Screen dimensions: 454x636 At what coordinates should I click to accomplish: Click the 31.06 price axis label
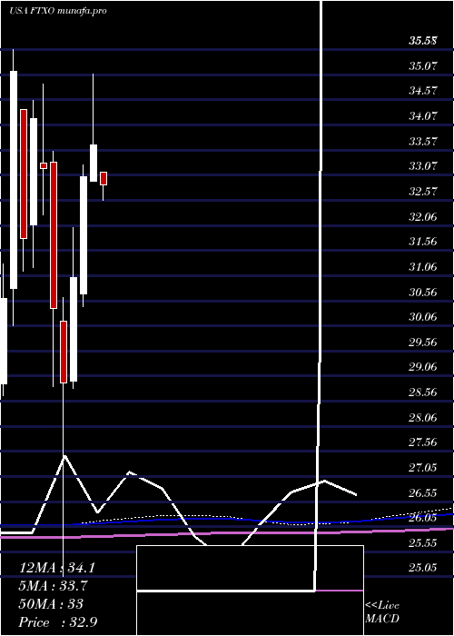click(x=423, y=267)
